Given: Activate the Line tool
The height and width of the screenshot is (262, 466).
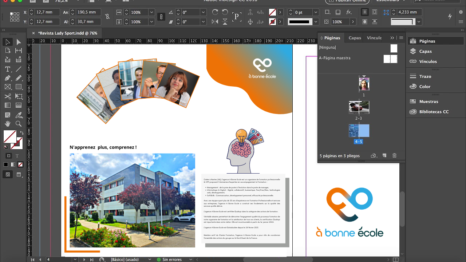Looking at the screenshot, I should [x=19, y=69].
